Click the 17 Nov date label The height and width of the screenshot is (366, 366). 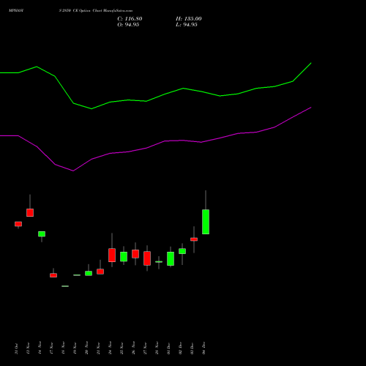51,348
